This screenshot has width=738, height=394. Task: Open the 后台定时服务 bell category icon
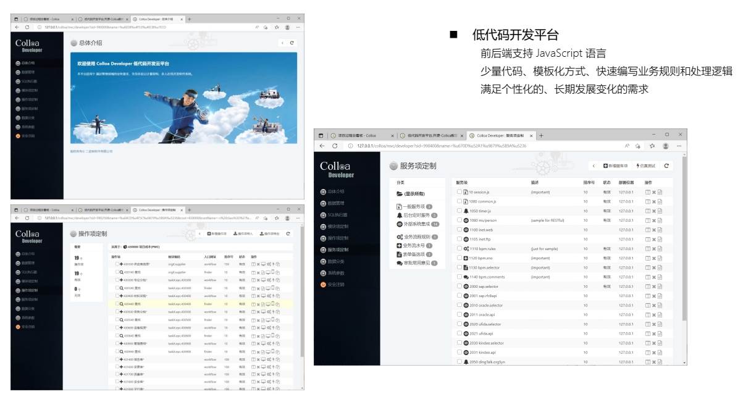point(399,214)
